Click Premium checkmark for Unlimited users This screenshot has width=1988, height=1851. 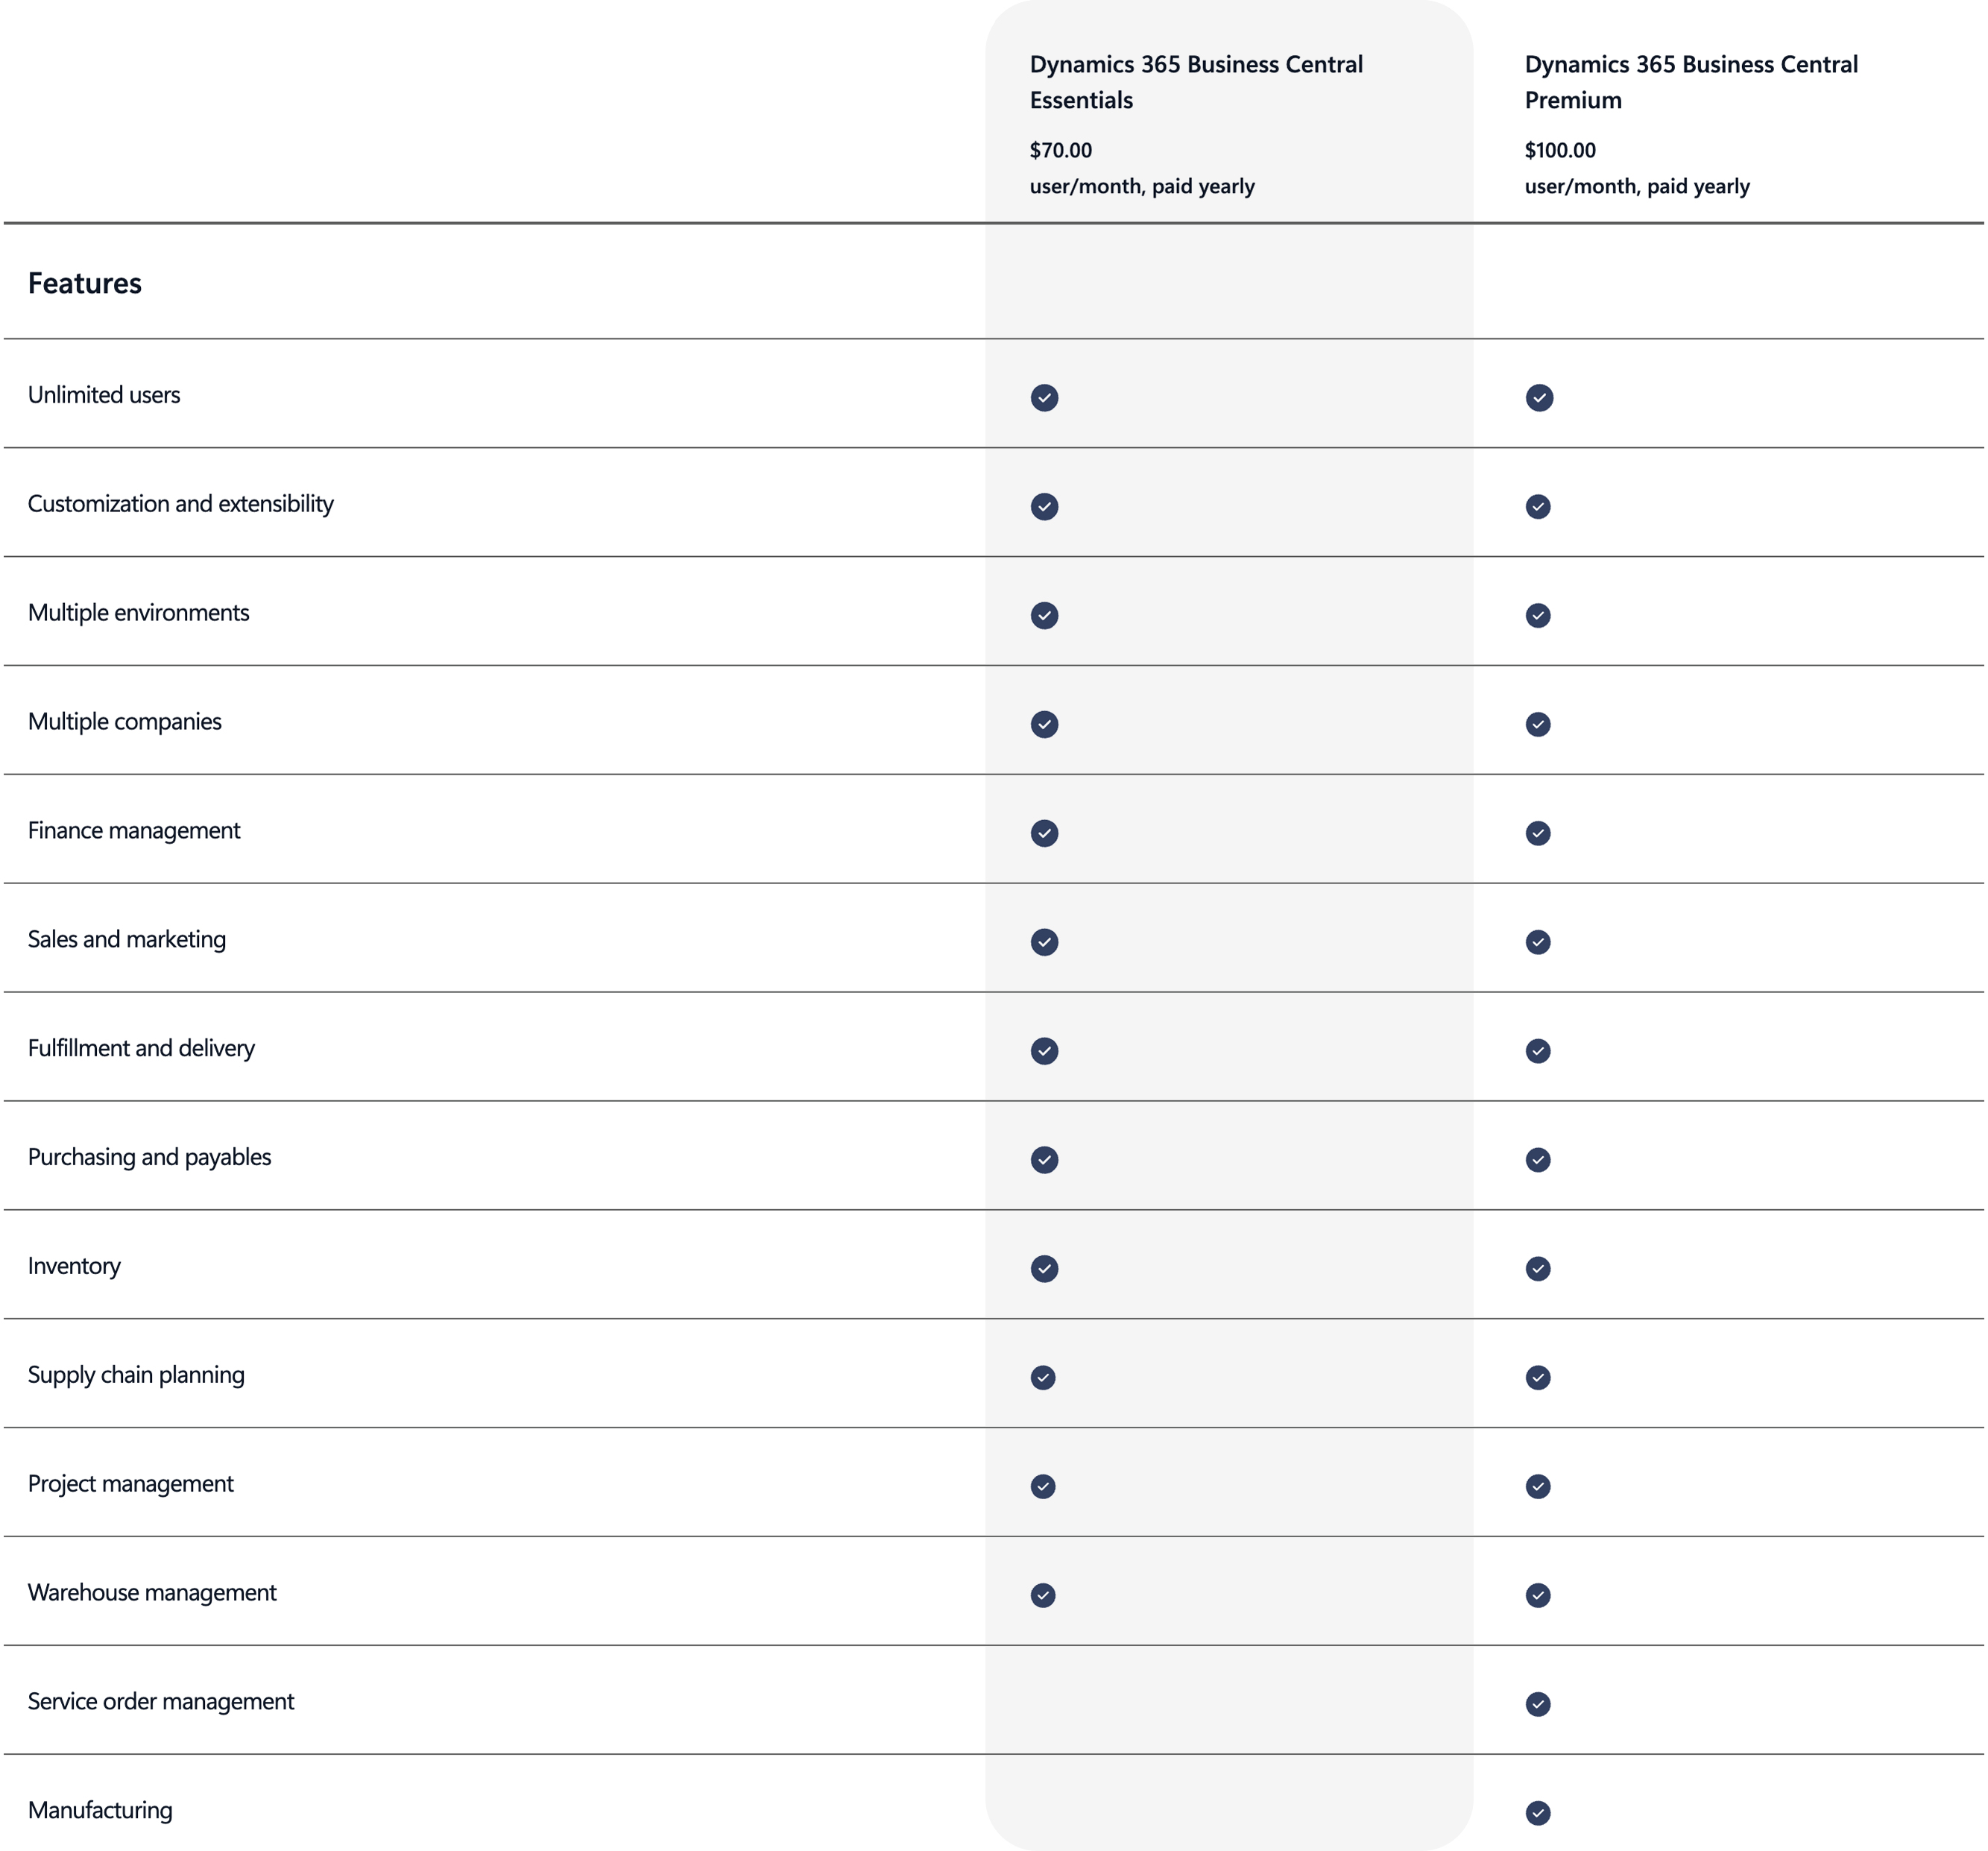[x=1539, y=398]
